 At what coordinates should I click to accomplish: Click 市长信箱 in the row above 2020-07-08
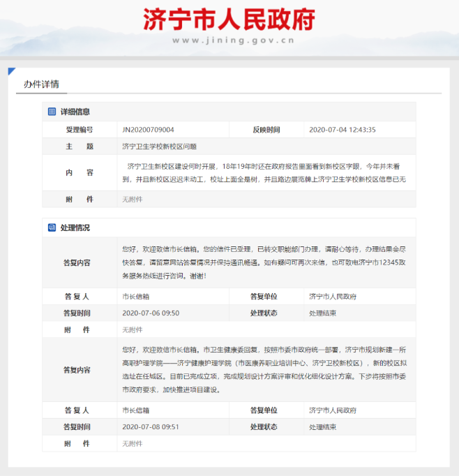[135, 410]
